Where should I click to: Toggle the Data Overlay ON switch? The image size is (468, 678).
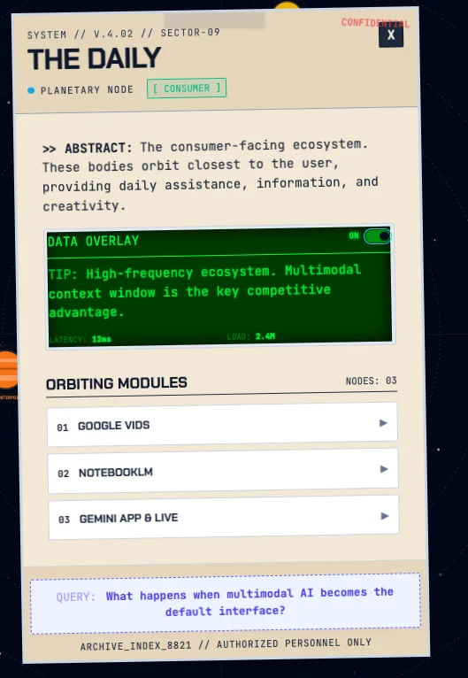coord(377,236)
